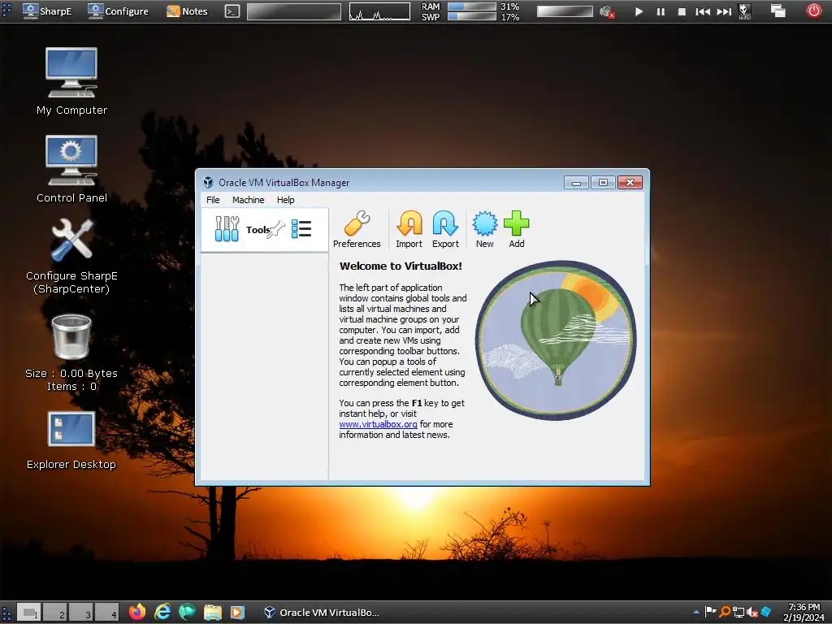The image size is (832, 624).
Task: Click the Stop media button
Action: [682, 11]
